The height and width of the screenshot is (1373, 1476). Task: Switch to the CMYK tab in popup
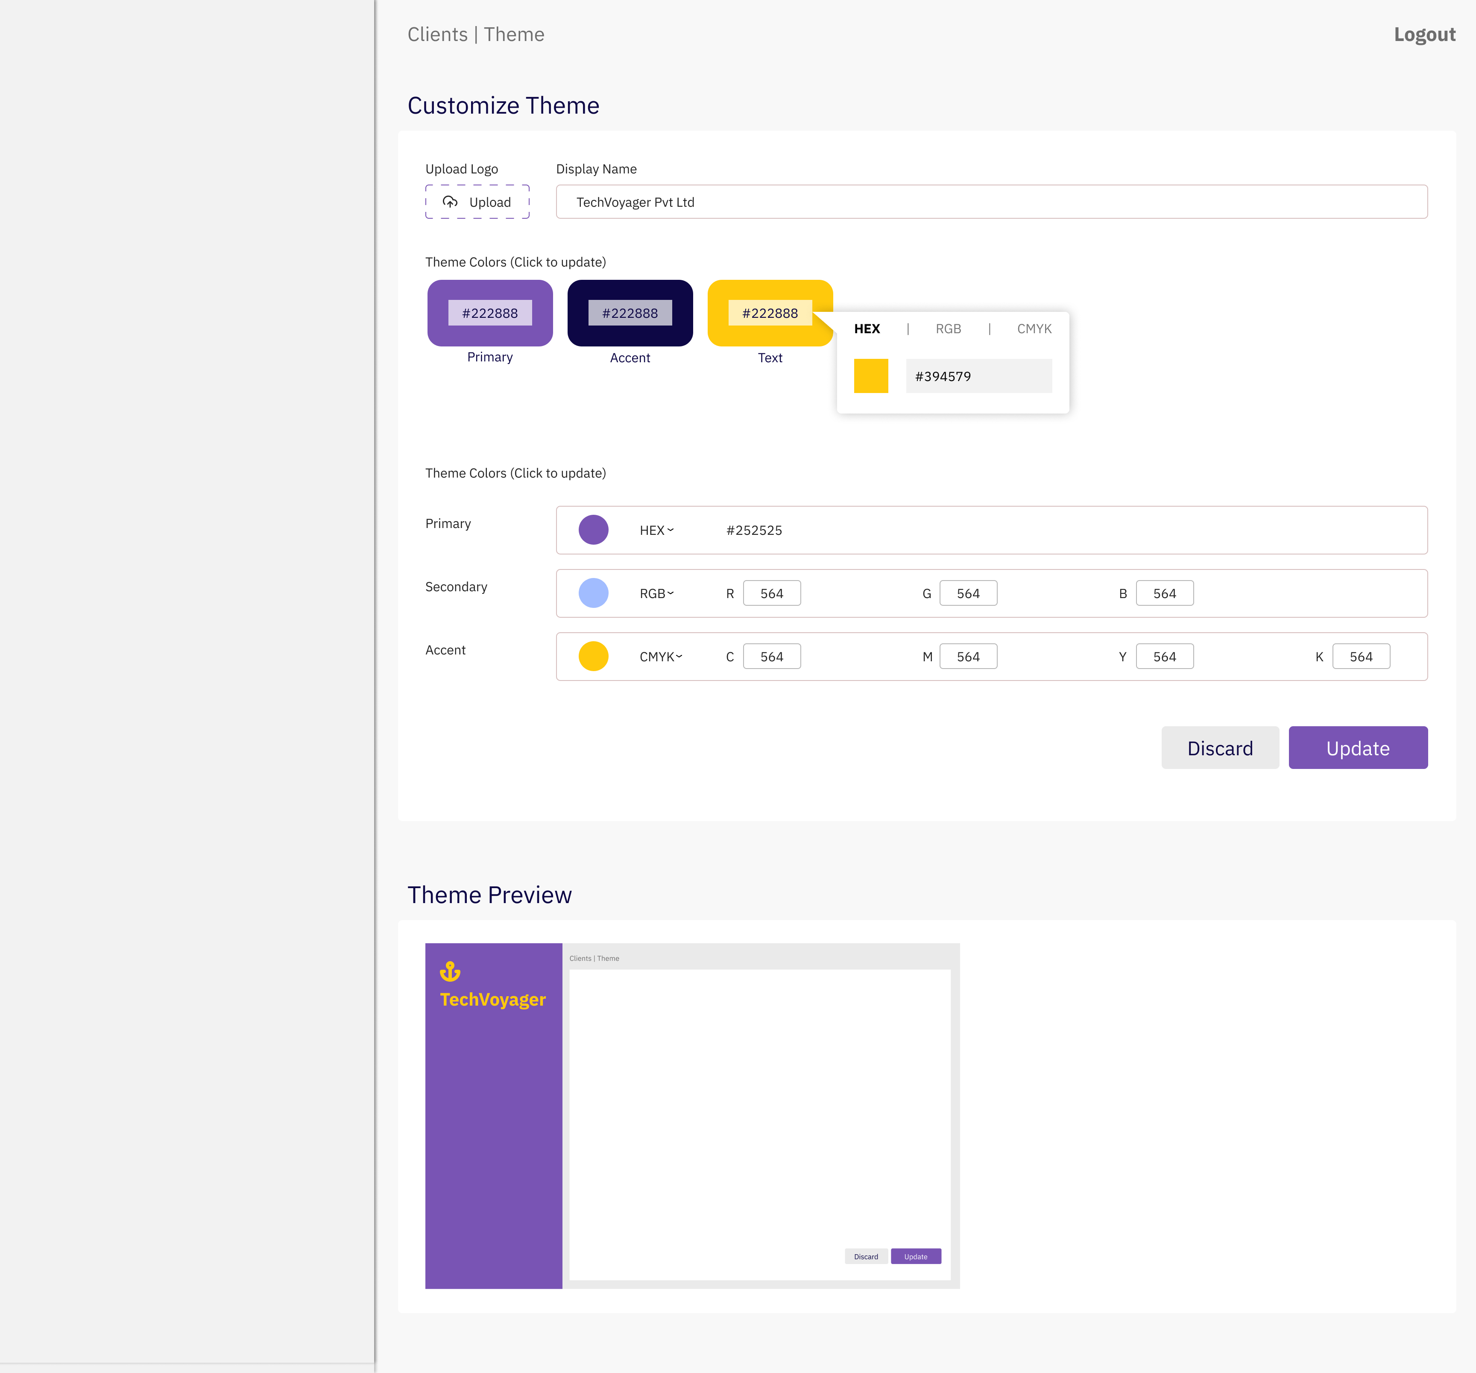pos(1034,329)
